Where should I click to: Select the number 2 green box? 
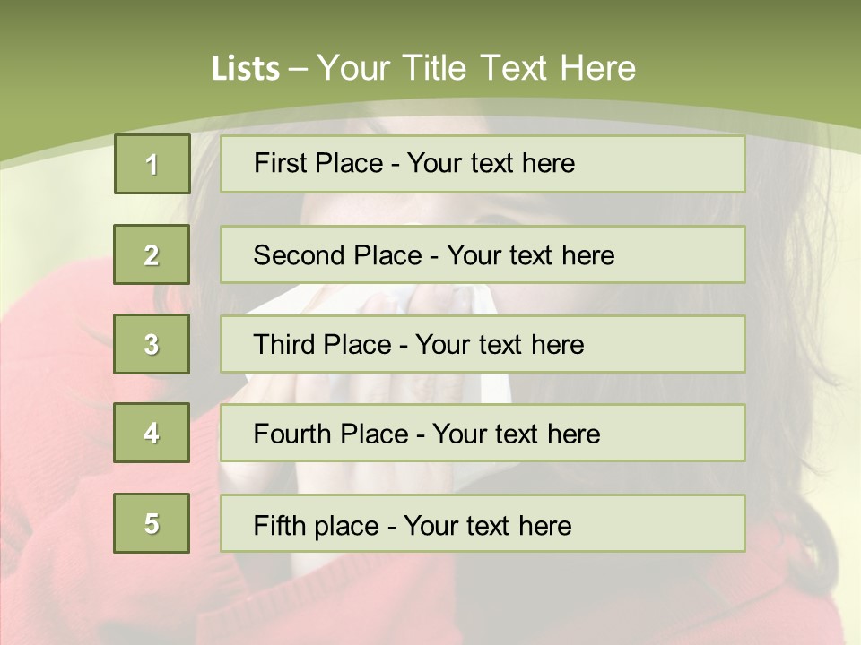click(152, 254)
